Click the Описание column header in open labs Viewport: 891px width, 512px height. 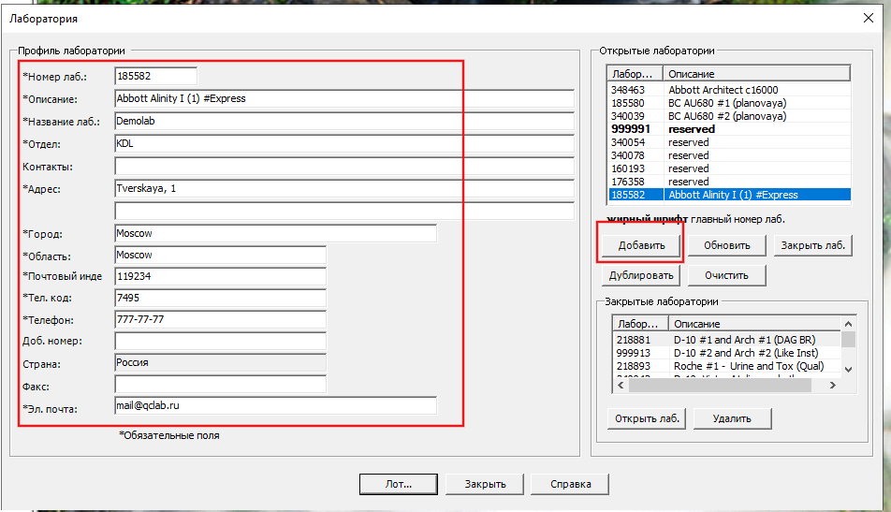pos(755,73)
